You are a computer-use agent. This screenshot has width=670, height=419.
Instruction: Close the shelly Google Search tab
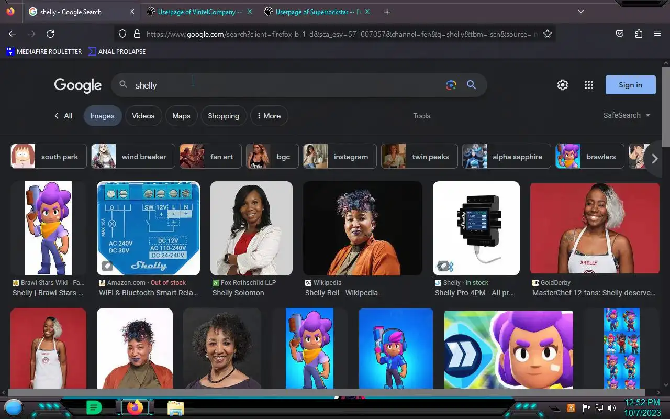click(x=131, y=12)
